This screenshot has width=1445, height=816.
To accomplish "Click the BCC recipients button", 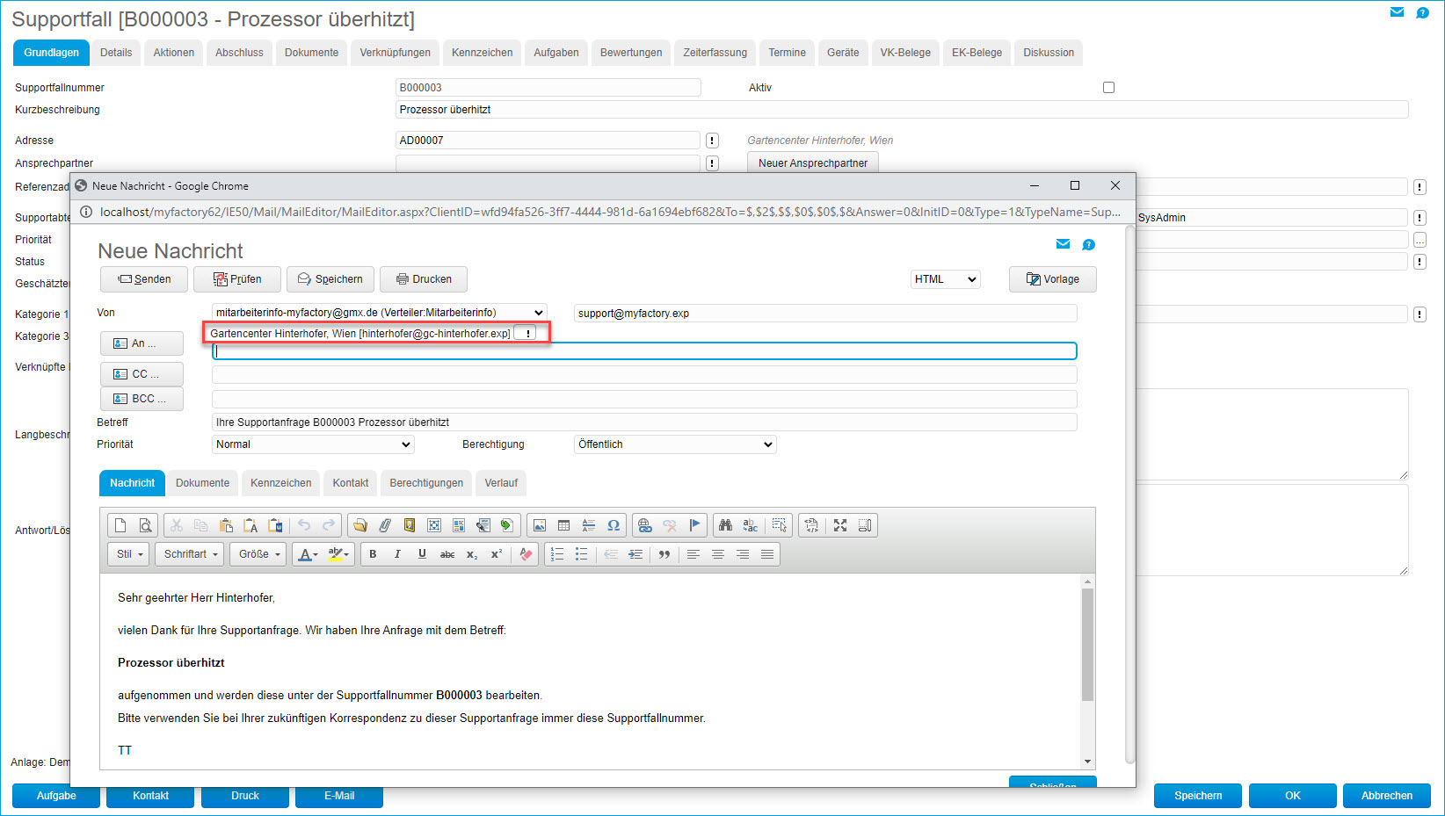I will 142,399.
